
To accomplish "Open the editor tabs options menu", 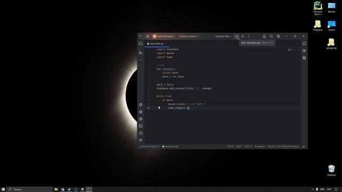I will (x=297, y=44).
